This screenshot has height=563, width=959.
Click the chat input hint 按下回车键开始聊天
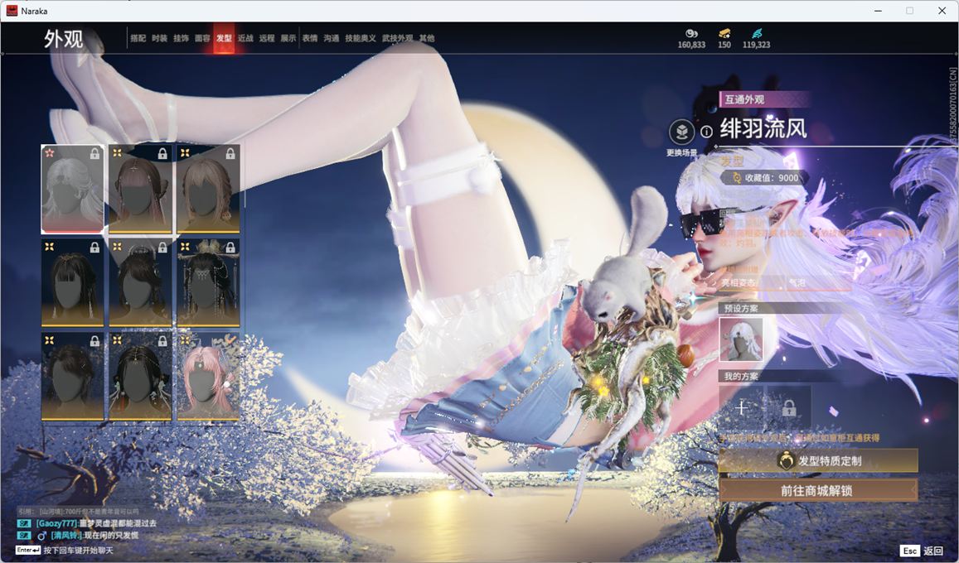[79, 551]
